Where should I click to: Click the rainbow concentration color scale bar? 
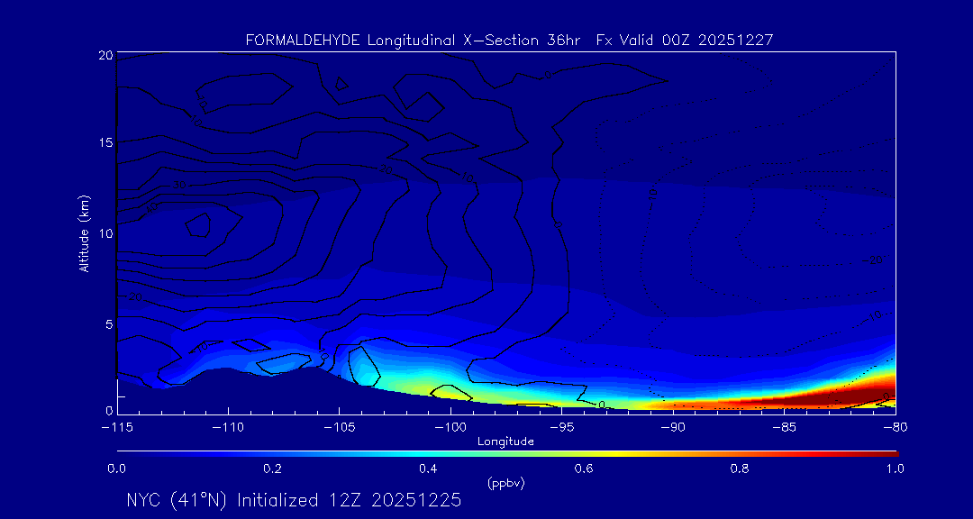[x=507, y=454]
